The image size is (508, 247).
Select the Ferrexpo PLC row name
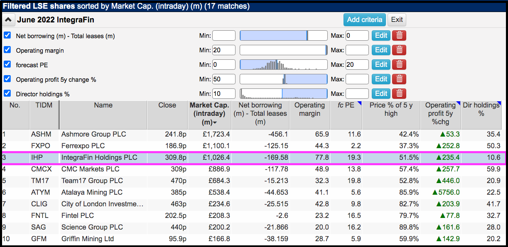(x=83, y=146)
